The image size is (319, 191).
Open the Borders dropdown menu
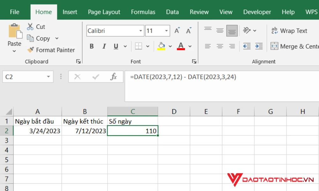tap(148, 46)
